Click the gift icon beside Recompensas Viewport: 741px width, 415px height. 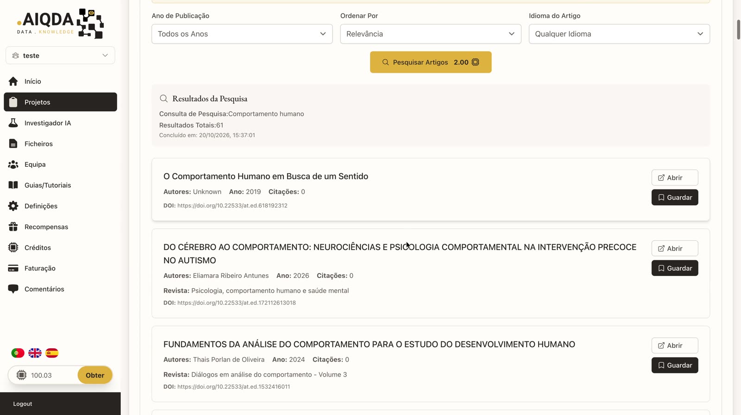(13, 227)
